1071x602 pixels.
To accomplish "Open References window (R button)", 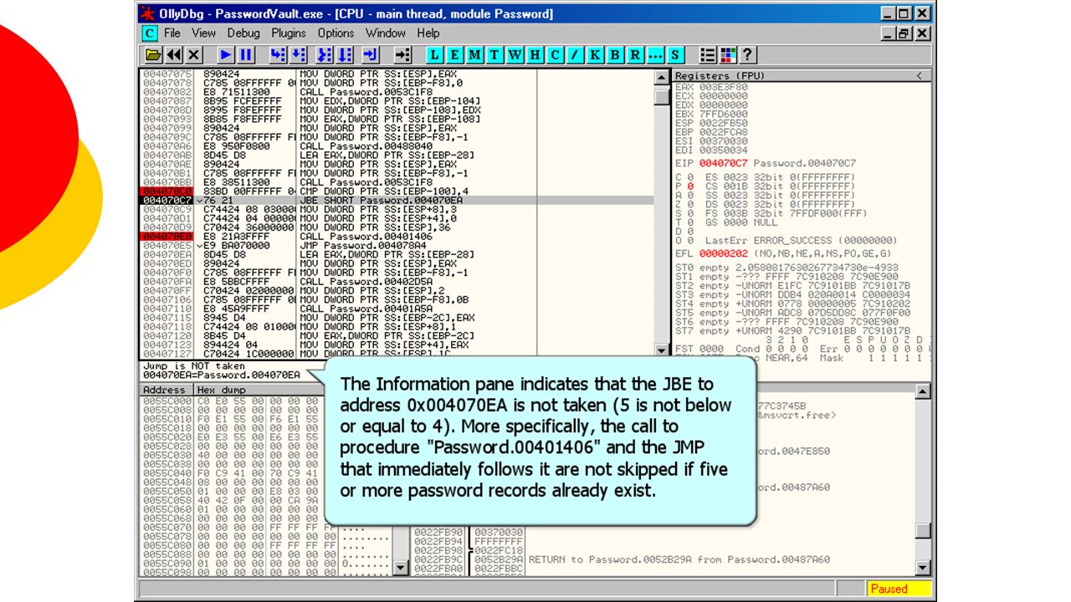I will coord(636,55).
